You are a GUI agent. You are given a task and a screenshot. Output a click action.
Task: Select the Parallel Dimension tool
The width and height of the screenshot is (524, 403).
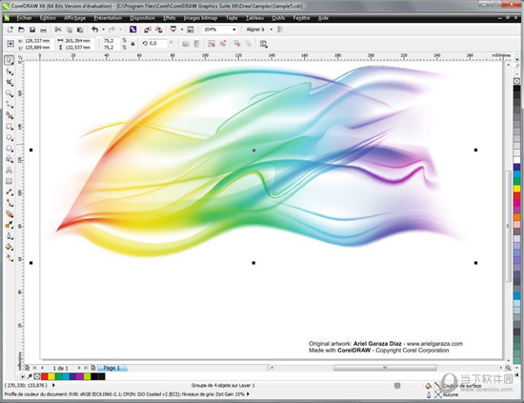pyautogui.click(x=9, y=192)
